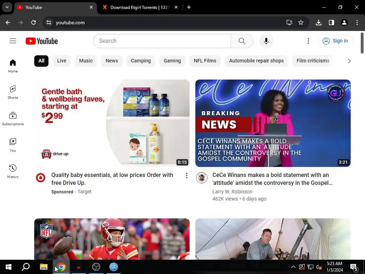The width and height of the screenshot is (365, 274).
Task: Click the magnifier search button
Action: (242, 41)
